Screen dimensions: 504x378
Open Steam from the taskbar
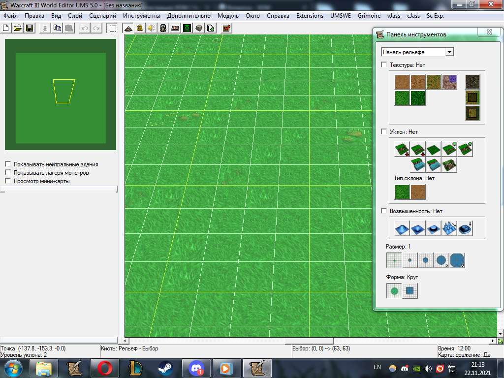[x=166, y=368]
